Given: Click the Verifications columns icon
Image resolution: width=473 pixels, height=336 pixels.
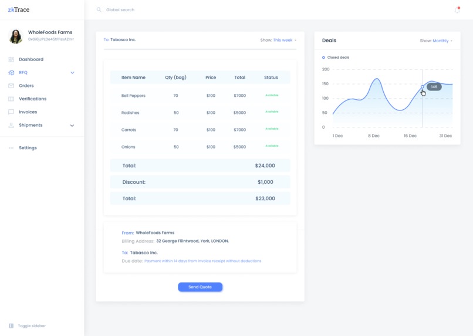Looking at the screenshot, I should [11, 99].
